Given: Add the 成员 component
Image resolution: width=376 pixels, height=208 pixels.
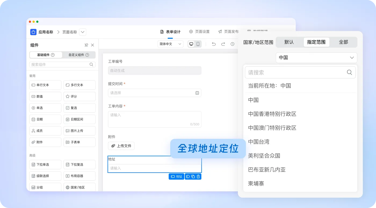Looking at the screenshot, I should pyautogui.click(x=45, y=131).
